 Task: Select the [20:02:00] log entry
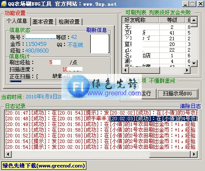point(126,141)
